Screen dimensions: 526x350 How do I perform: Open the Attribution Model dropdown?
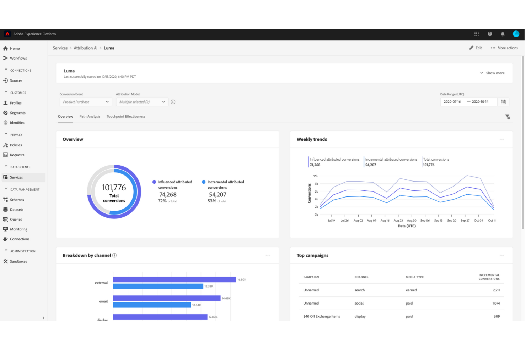(x=142, y=102)
